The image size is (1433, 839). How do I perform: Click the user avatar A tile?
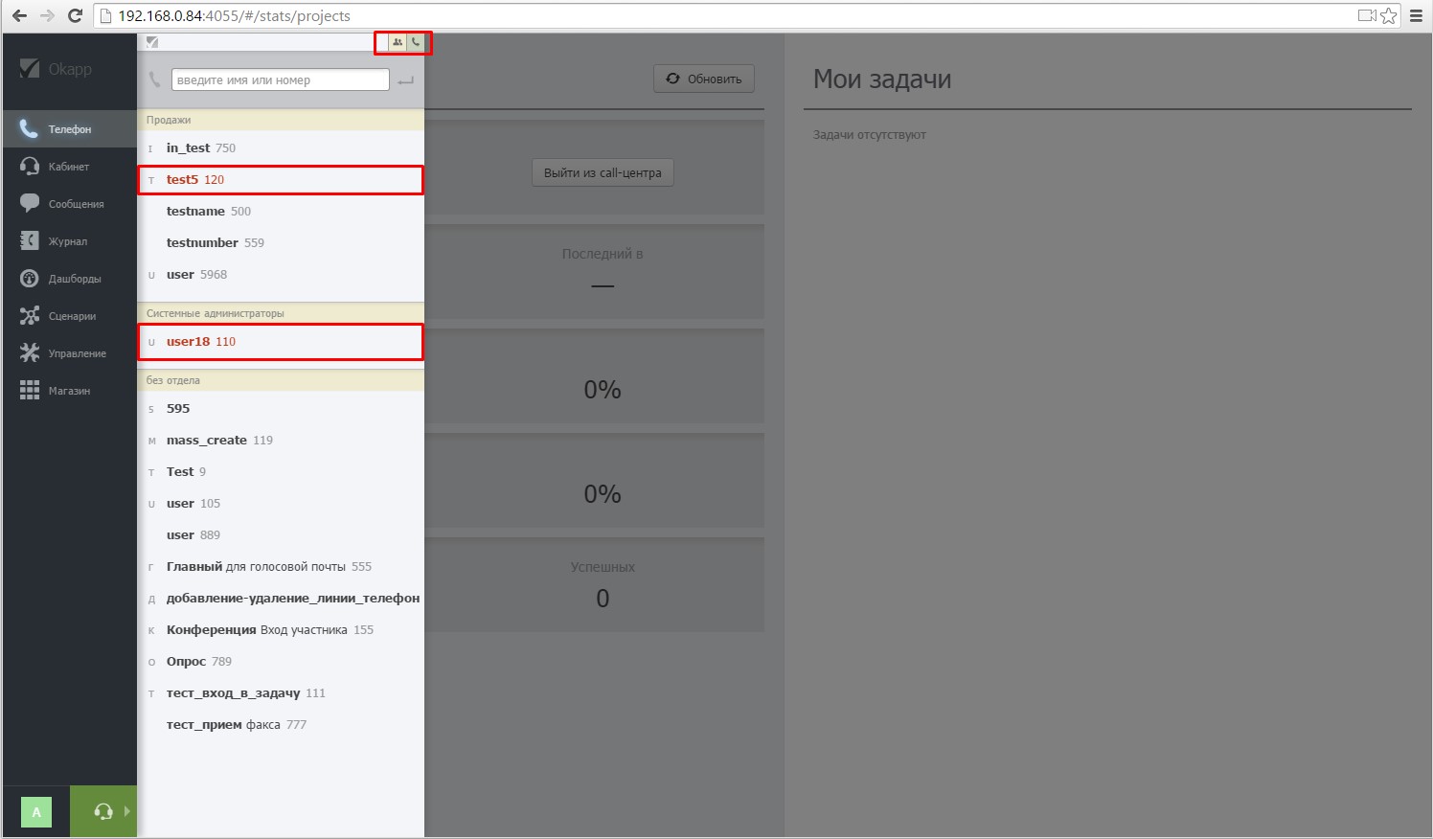(36, 812)
